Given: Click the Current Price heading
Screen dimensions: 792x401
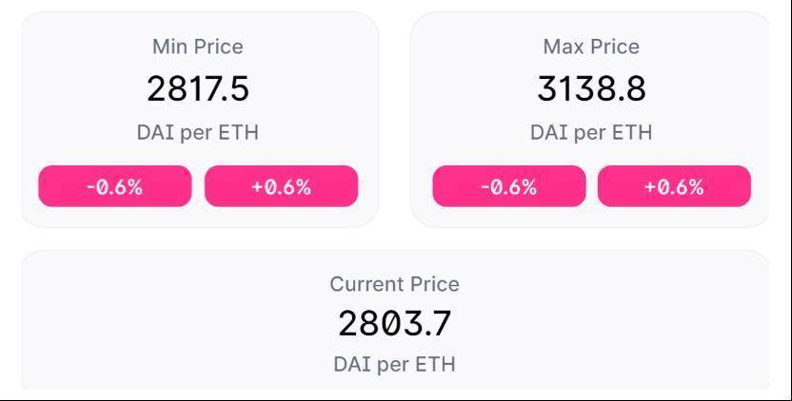Looking at the screenshot, I should [x=394, y=284].
